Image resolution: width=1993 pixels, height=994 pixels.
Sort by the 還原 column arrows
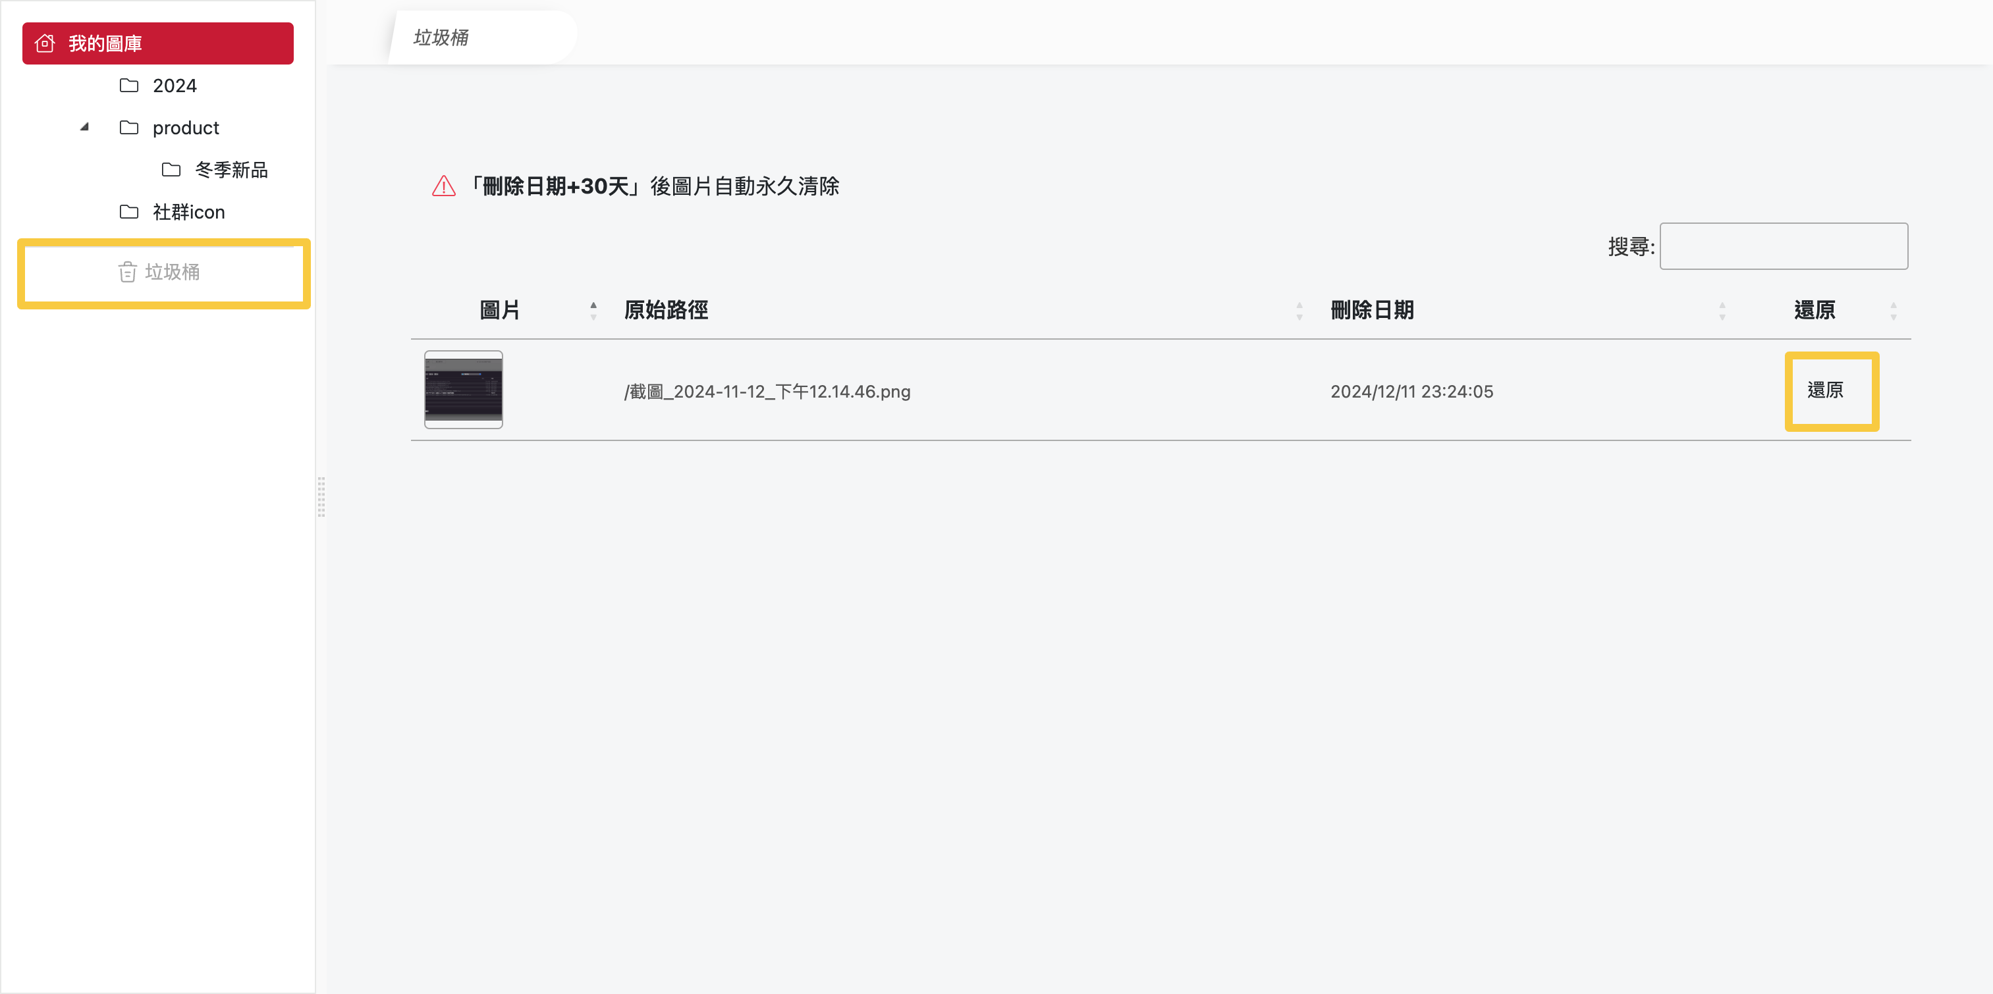tap(1894, 311)
